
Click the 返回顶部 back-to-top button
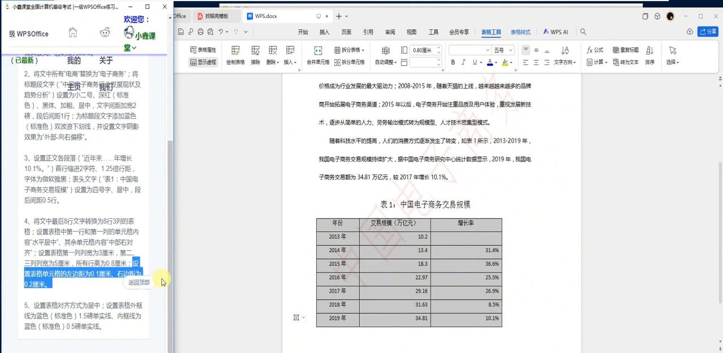[x=138, y=282]
